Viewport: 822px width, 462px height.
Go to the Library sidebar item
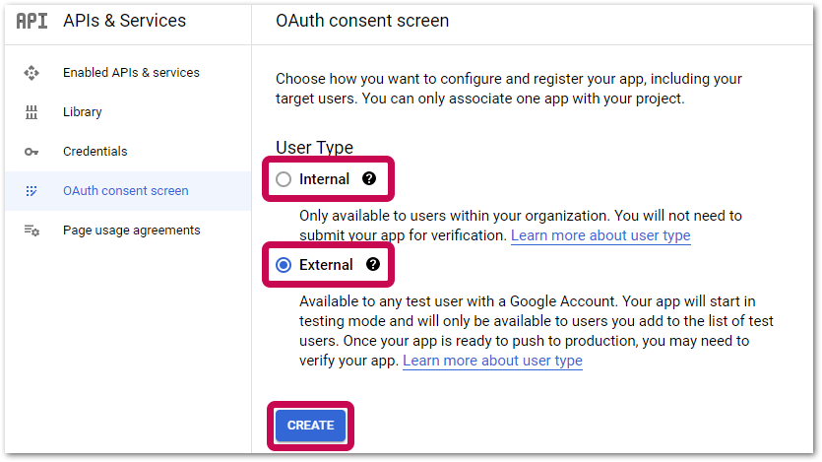pyautogui.click(x=83, y=112)
